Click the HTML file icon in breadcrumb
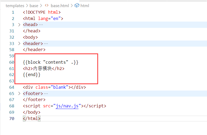 click(x=47, y=6)
